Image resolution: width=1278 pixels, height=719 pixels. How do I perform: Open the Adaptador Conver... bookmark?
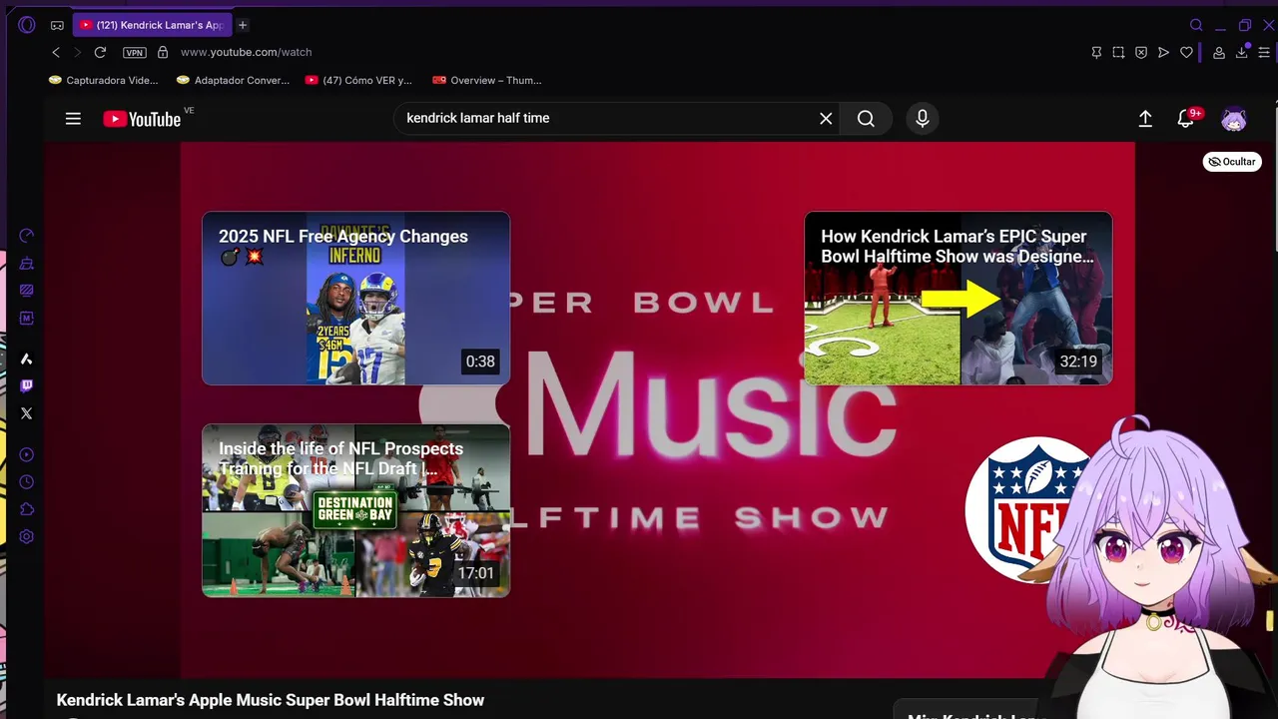tap(233, 80)
